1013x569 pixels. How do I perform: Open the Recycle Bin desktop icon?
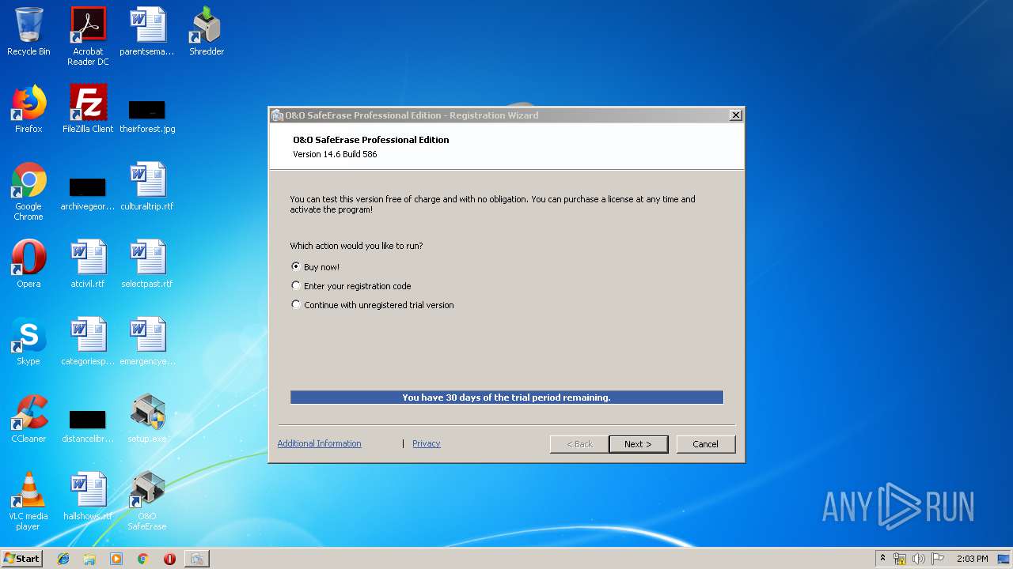click(x=28, y=32)
